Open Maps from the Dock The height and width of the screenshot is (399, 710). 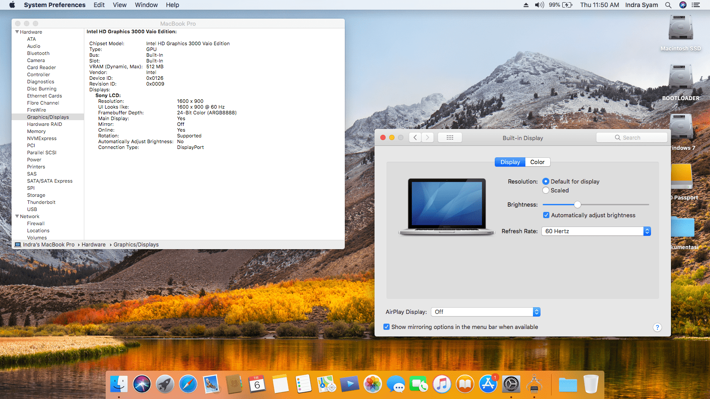pos(327,384)
